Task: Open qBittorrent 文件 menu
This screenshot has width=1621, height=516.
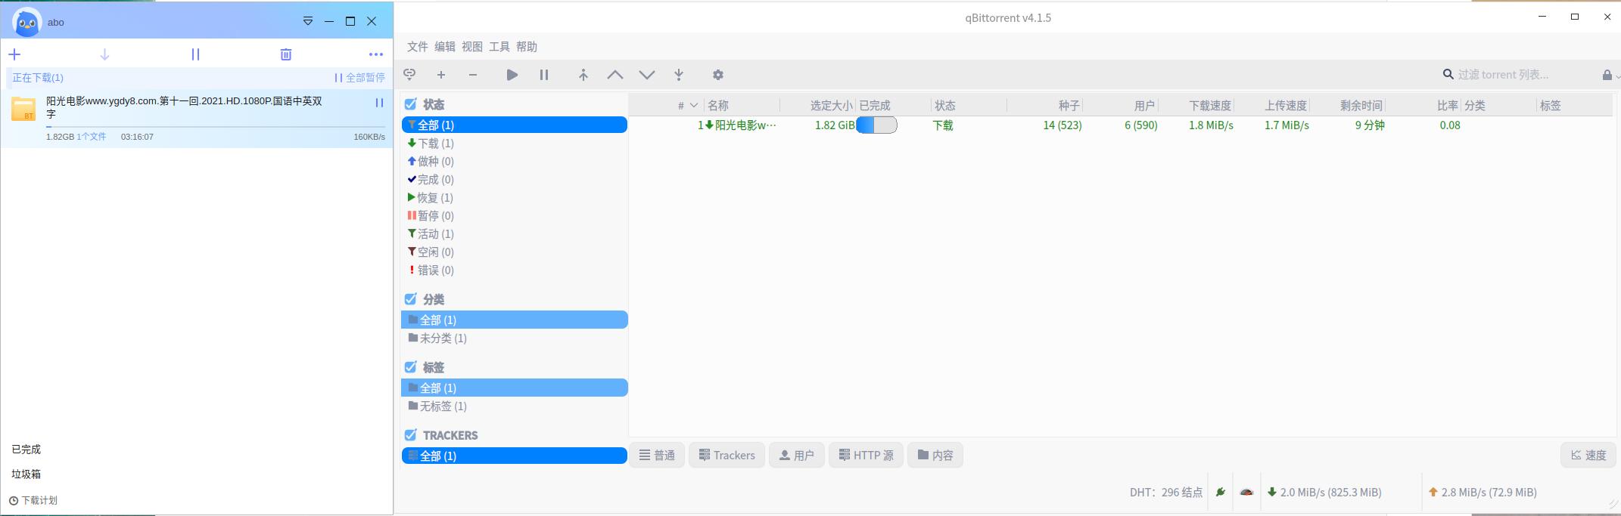Action: click(x=418, y=47)
